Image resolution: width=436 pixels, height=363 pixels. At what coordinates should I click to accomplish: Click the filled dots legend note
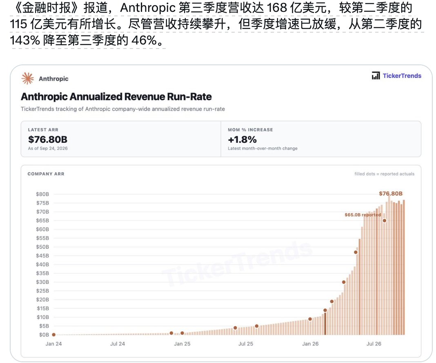pyautogui.click(x=384, y=174)
